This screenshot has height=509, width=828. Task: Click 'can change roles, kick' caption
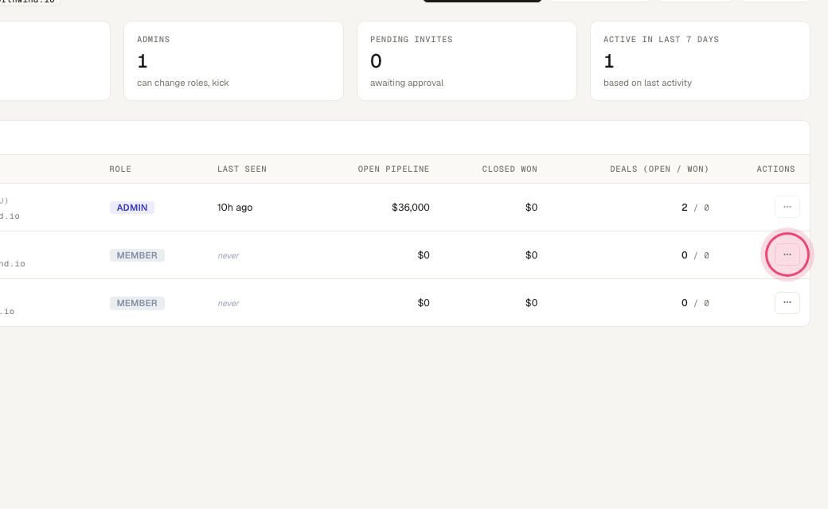pos(182,83)
